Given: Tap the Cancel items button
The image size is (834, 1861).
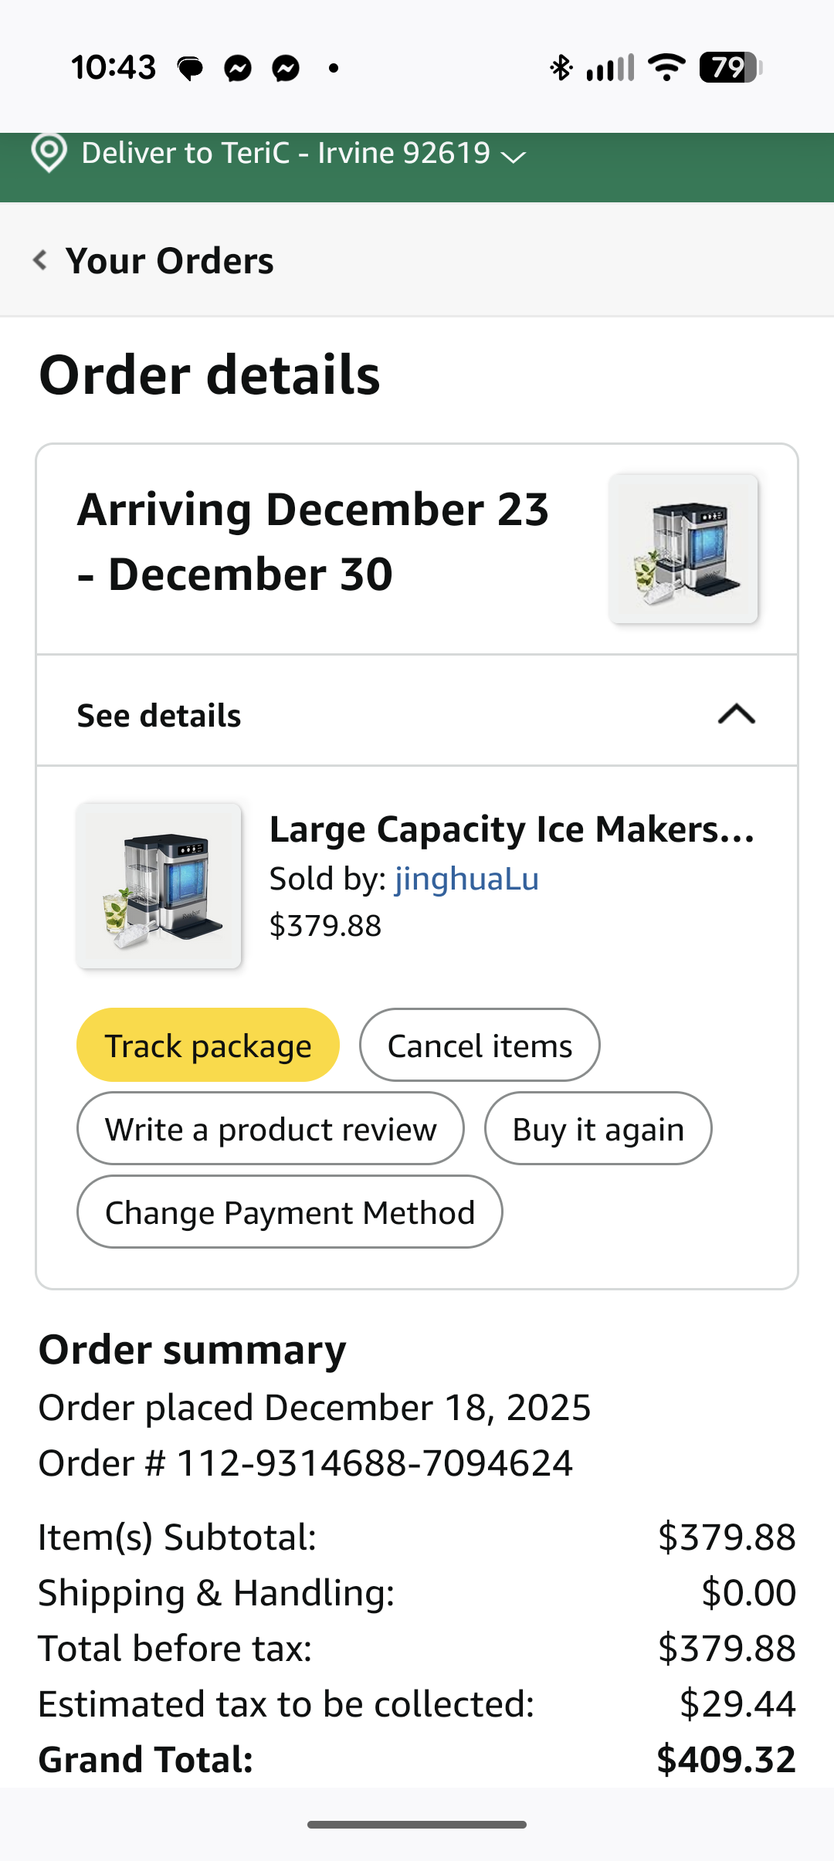Looking at the screenshot, I should pos(480,1046).
